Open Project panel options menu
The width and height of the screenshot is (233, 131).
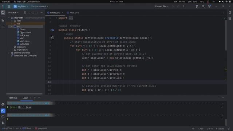[37, 13]
